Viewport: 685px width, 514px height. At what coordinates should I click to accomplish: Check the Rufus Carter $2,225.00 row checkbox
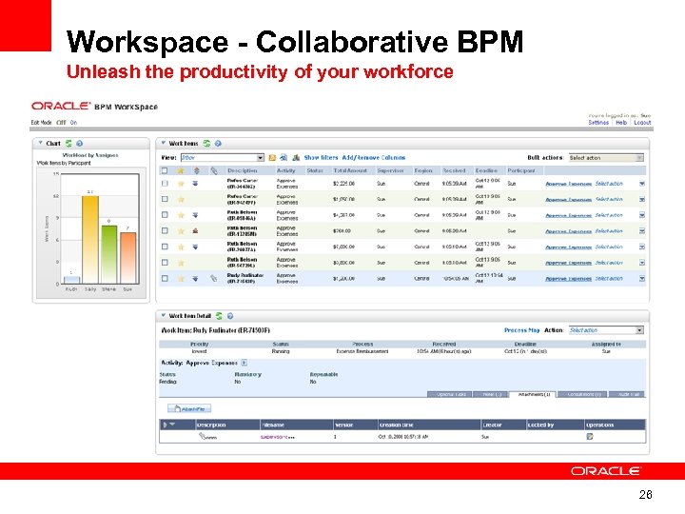tap(165, 184)
